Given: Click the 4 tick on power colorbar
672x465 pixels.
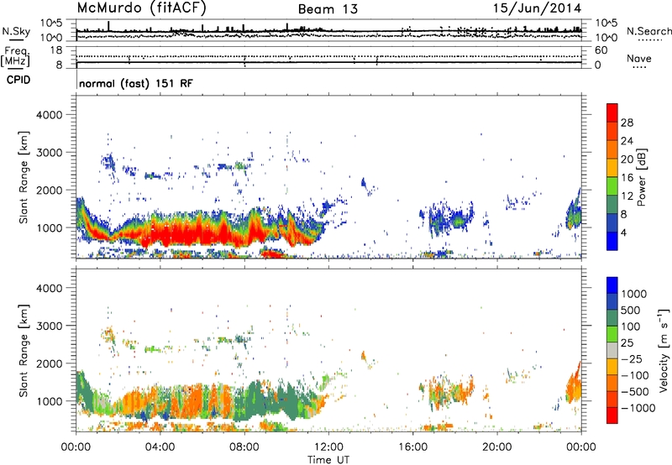Looking at the screenshot, I should click(623, 232).
